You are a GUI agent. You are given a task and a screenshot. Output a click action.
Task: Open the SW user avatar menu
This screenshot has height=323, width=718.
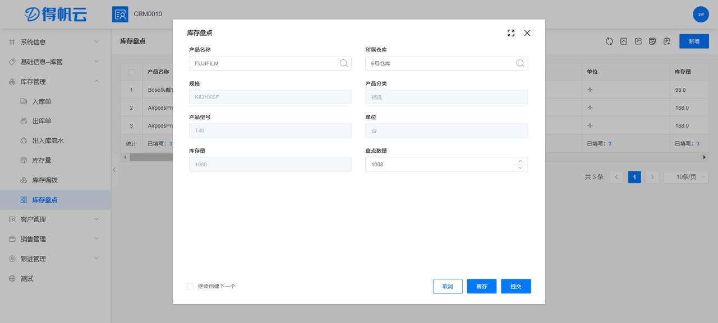(700, 14)
